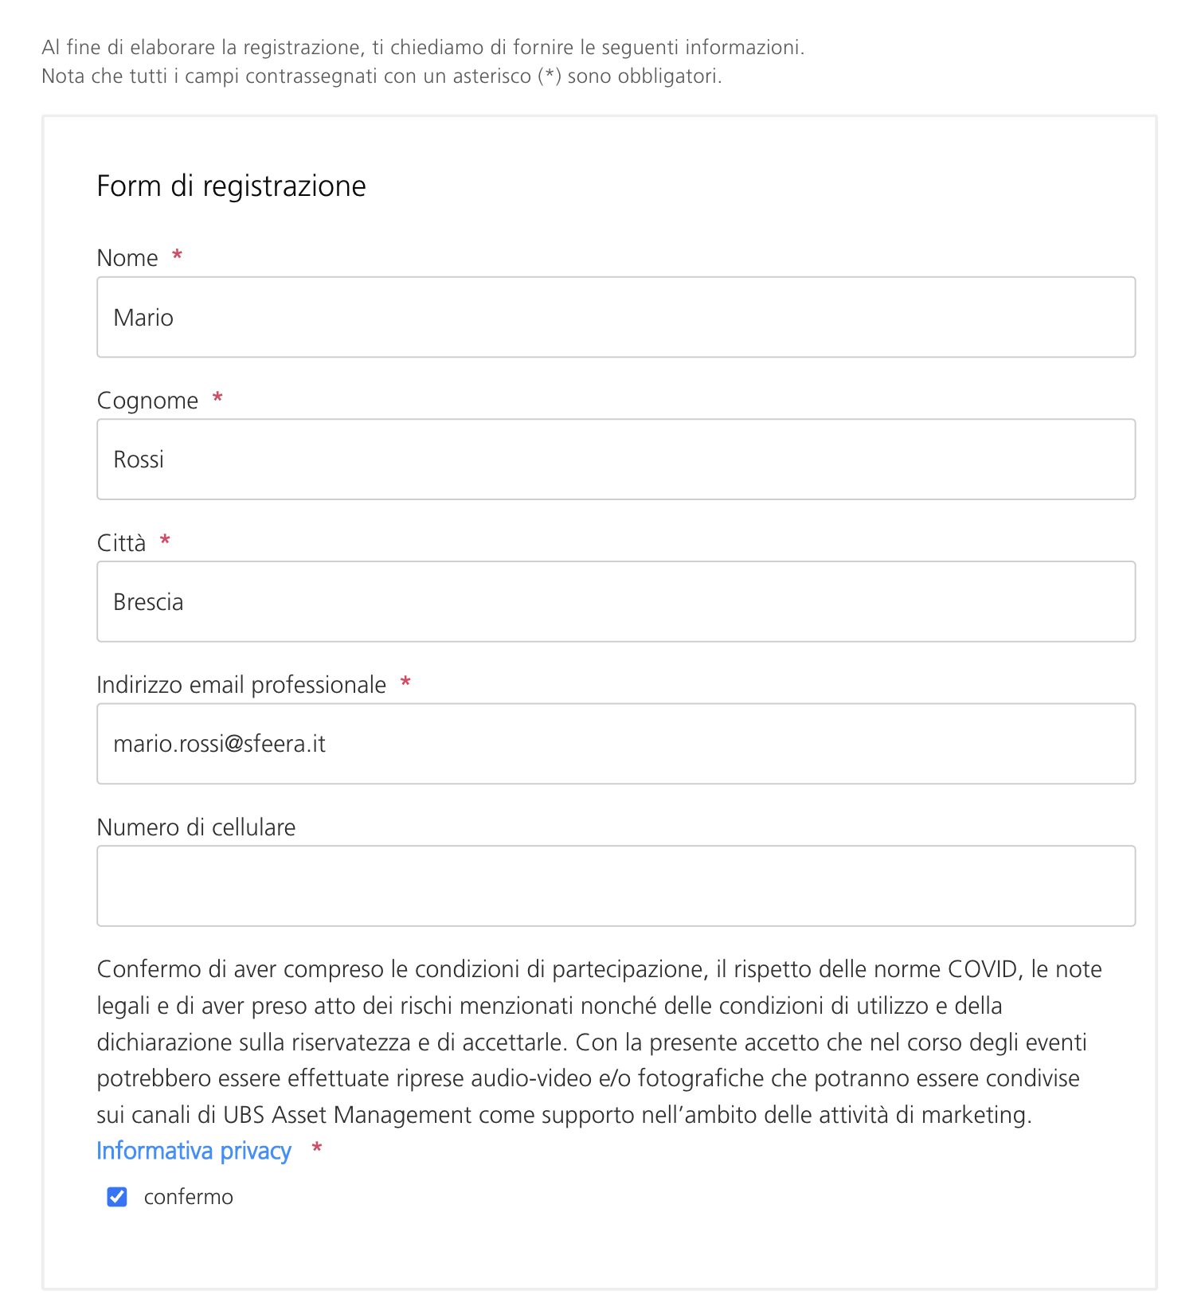Click the Città field containing Brescia
This screenshot has width=1201, height=1314.
616,601
